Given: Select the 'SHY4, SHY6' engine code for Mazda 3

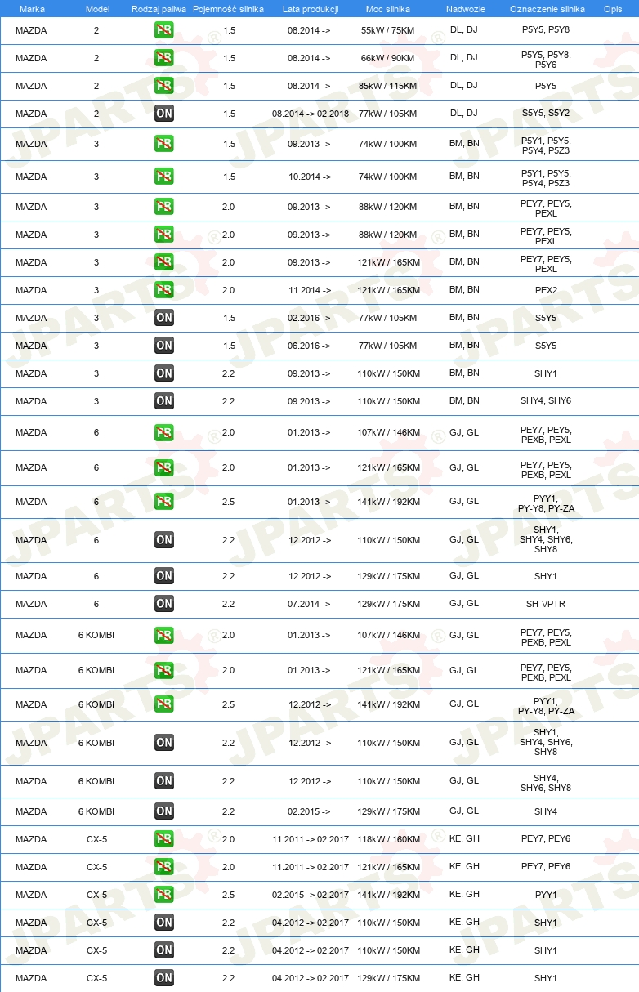Looking at the screenshot, I should [x=546, y=401].
